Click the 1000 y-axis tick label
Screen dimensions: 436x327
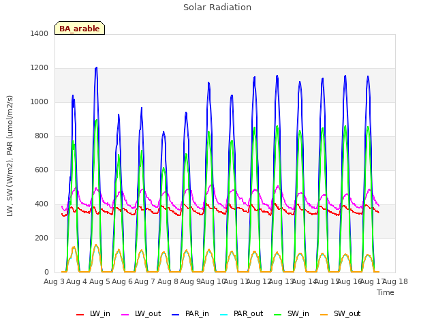tap(40, 102)
